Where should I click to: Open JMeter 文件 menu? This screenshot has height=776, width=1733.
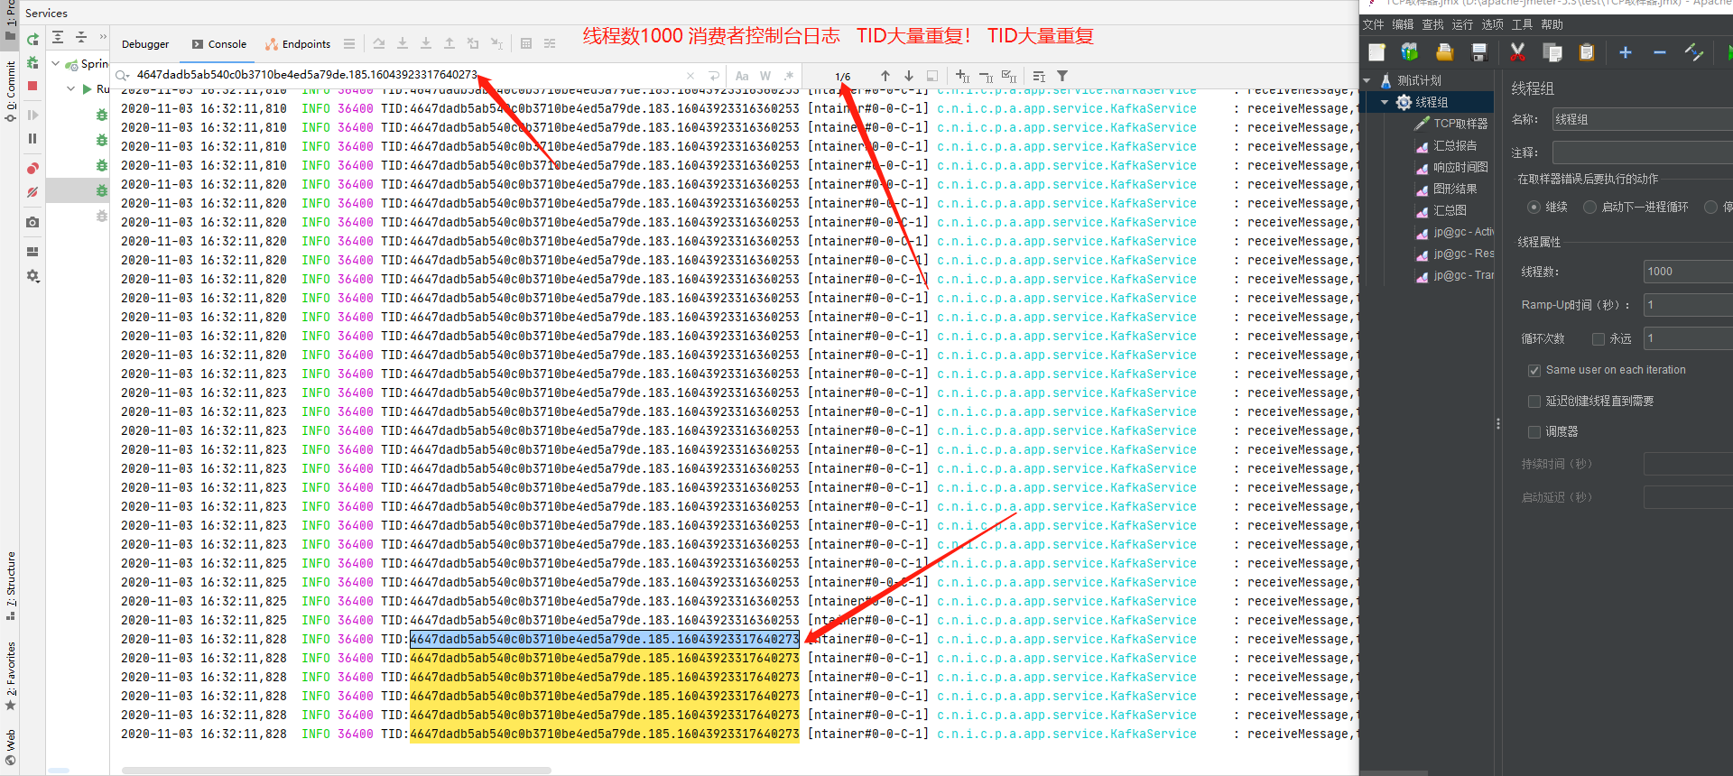click(1373, 24)
